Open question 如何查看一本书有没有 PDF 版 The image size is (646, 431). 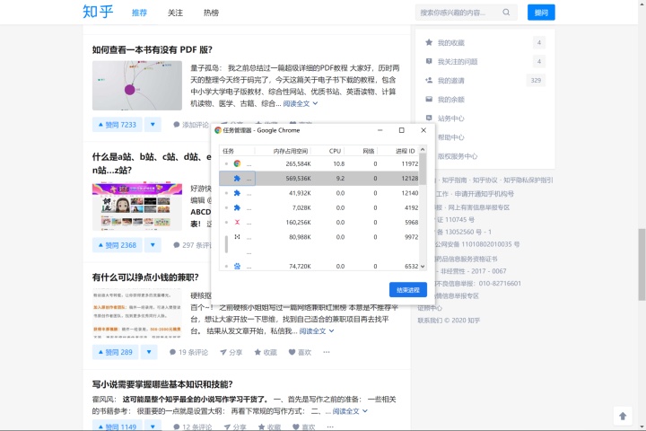click(x=152, y=49)
